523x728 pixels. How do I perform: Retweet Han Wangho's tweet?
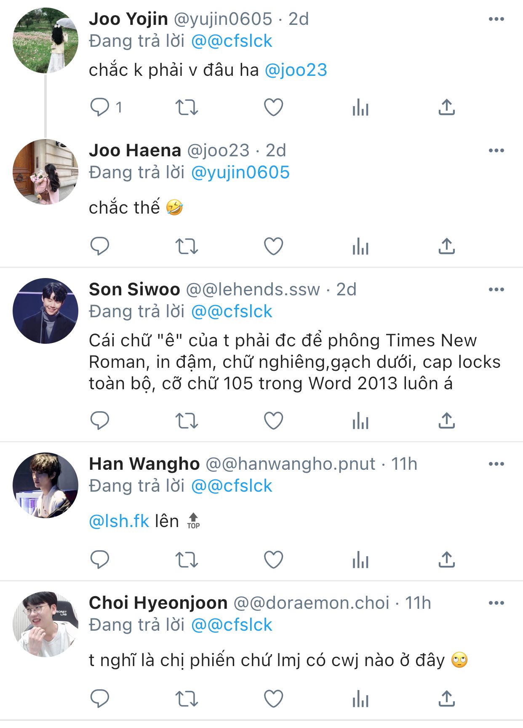(187, 560)
